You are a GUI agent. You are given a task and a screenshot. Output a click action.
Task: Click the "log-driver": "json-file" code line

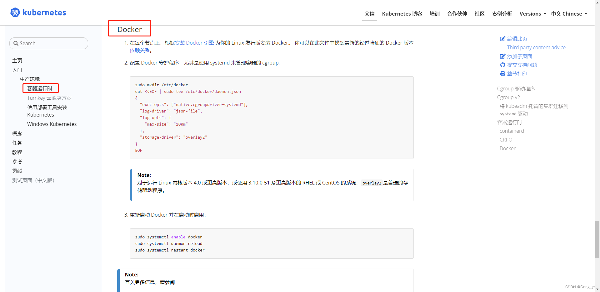coord(171,111)
